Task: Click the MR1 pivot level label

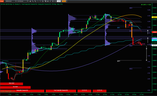Action: coord(119,28)
